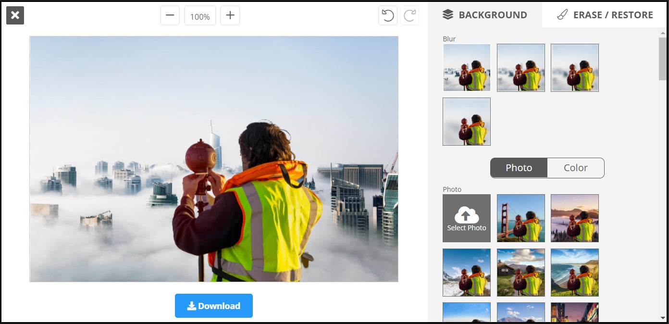
Task: Select the Photo toggle option
Action: (x=519, y=168)
